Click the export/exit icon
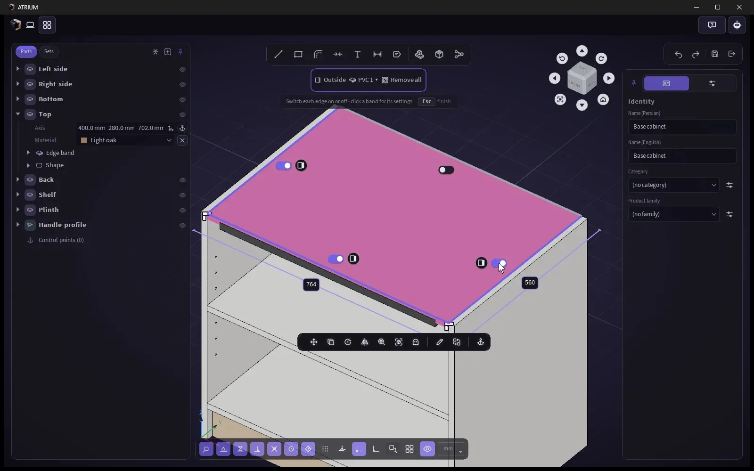This screenshot has width=754, height=471. click(x=732, y=54)
